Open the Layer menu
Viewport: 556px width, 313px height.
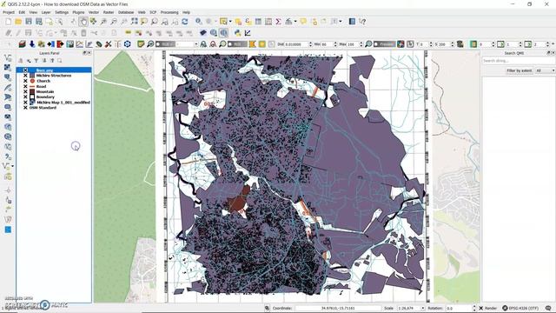[x=46, y=12]
